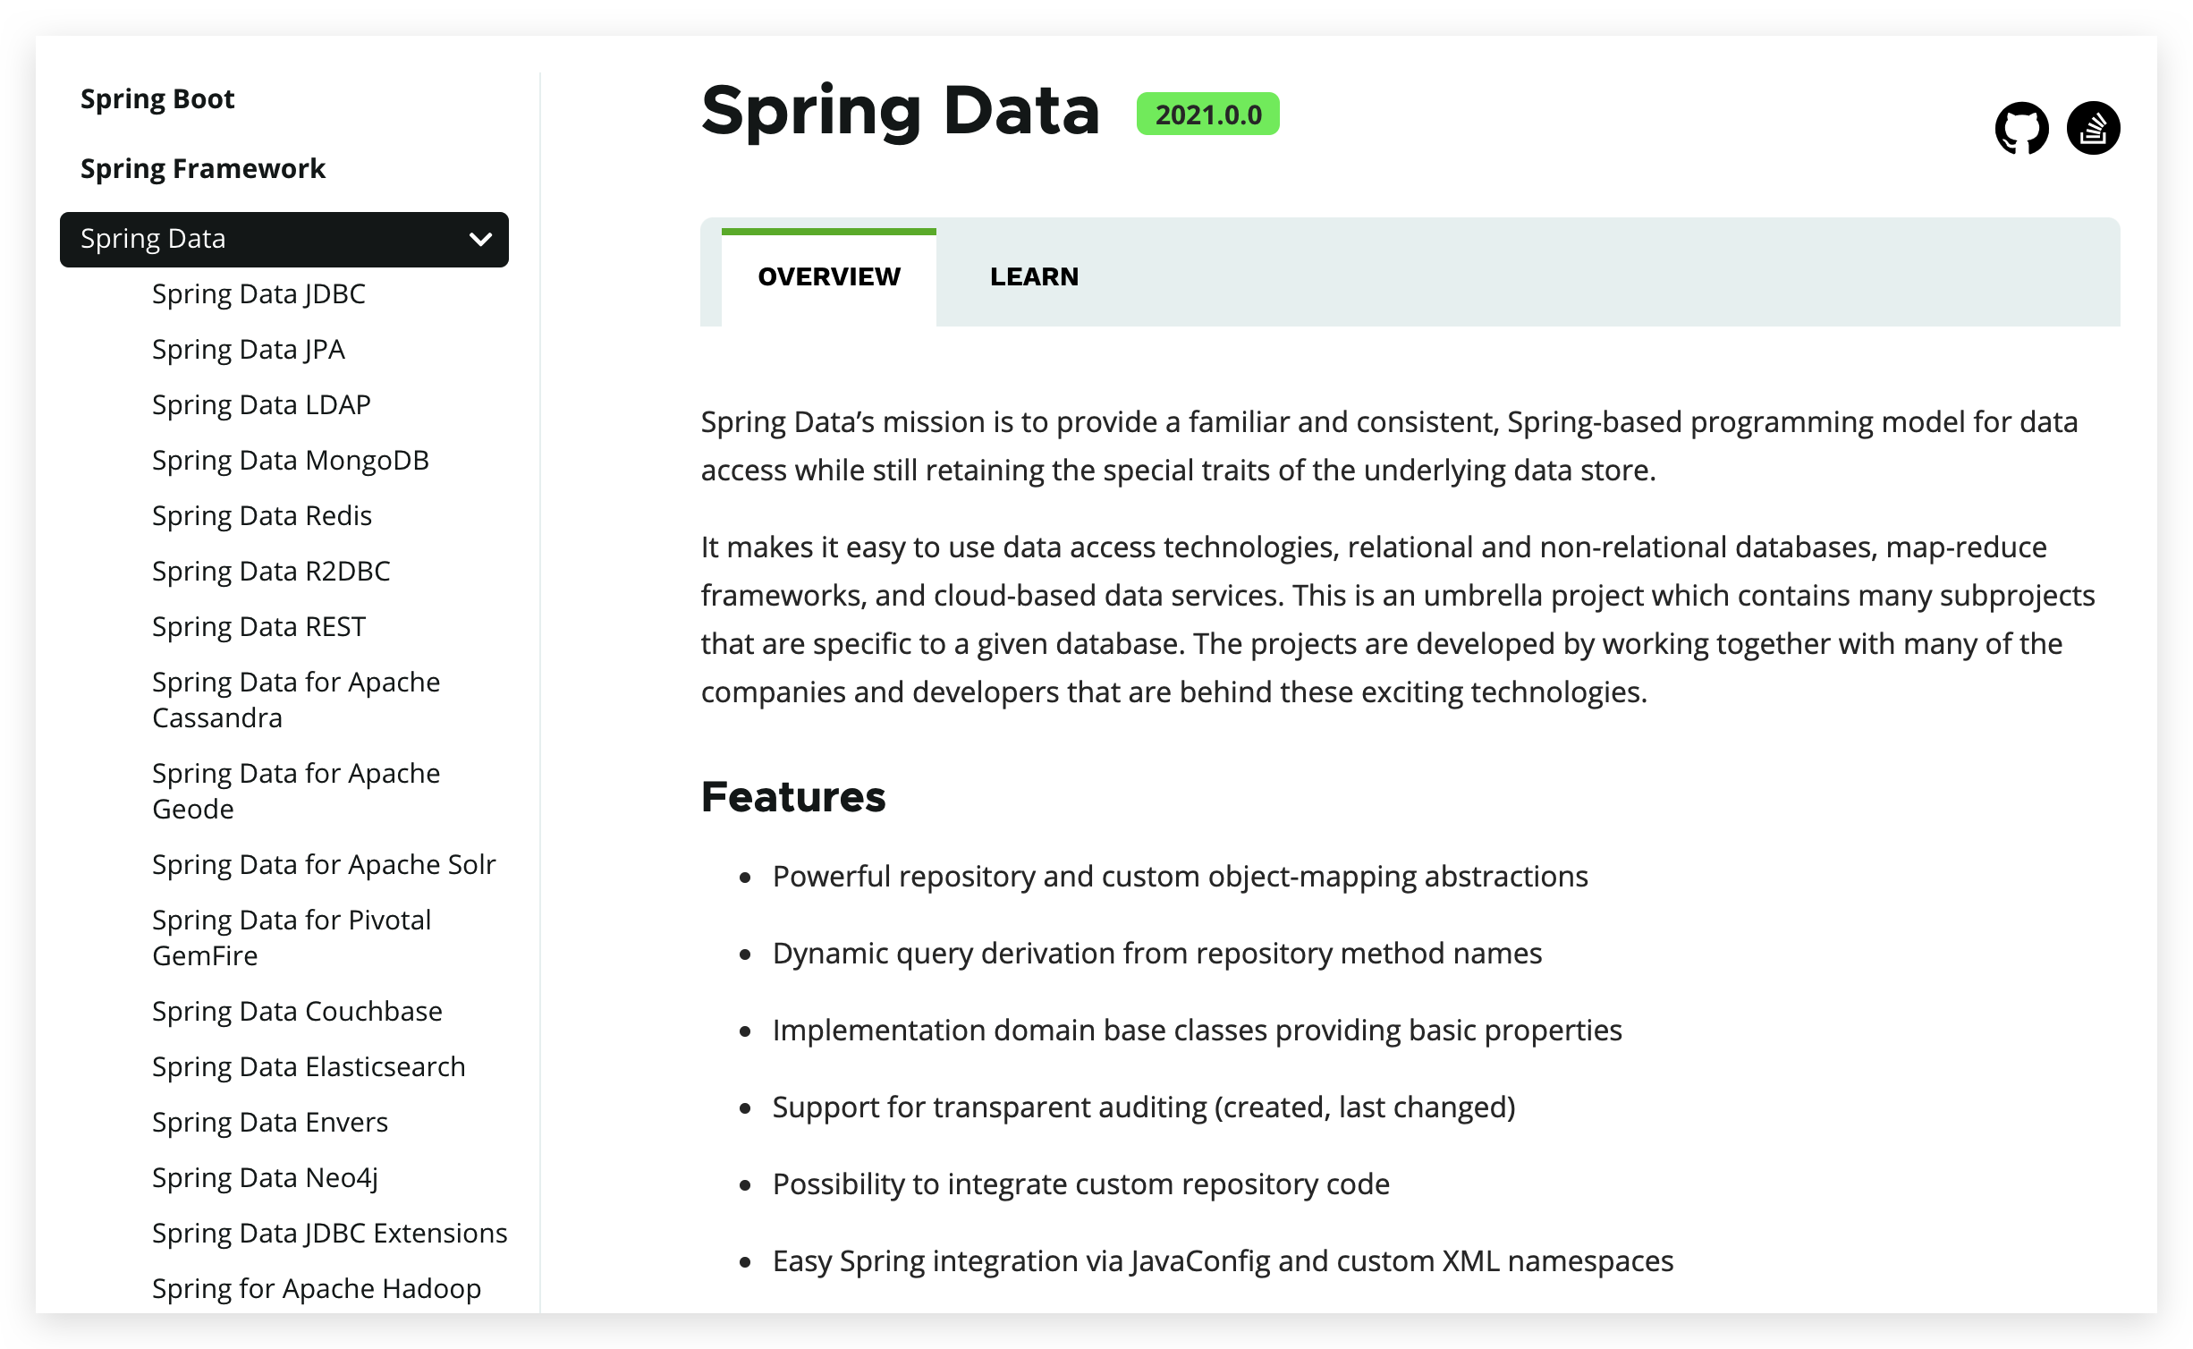The image size is (2193, 1349).
Task: Select the Overview tab
Action: point(829,277)
